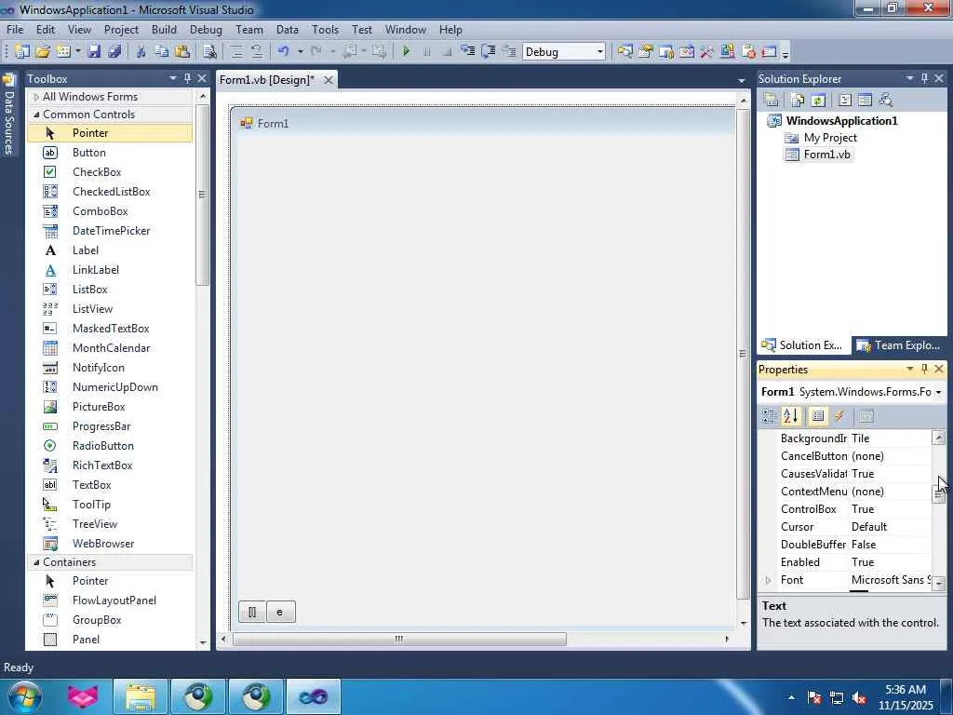Click the View Code icon in Solution Explorer

pos(845,100)
